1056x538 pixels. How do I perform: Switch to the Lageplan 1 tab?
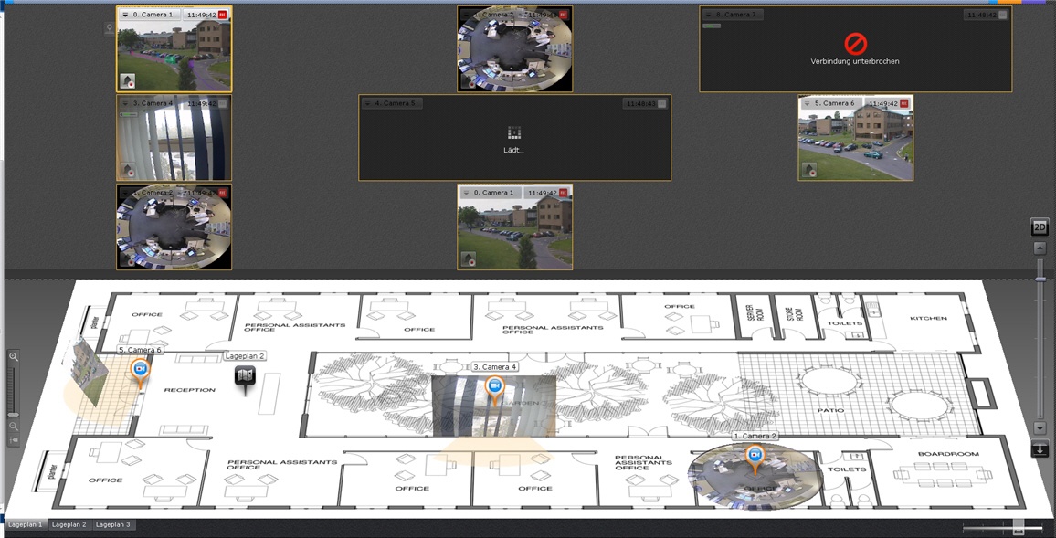(x=26, y=524)
